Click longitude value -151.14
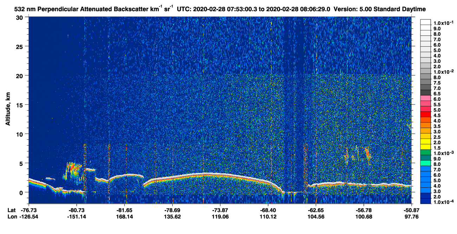This screenshot has height=234, width=457. pos(76,216)
